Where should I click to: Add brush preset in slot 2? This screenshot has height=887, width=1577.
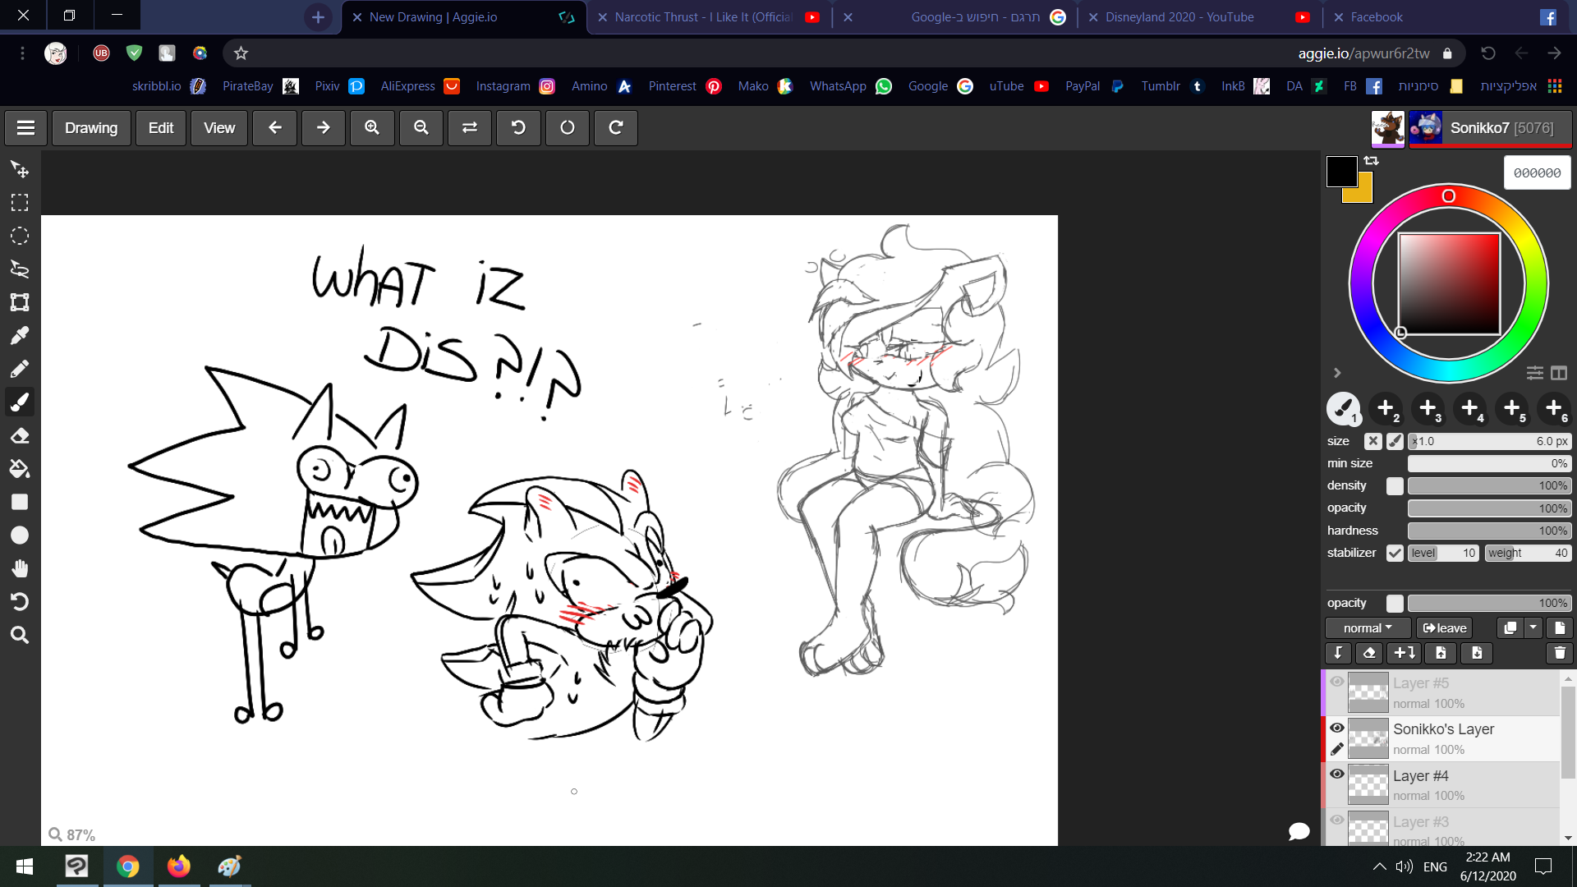[1386, 408]
